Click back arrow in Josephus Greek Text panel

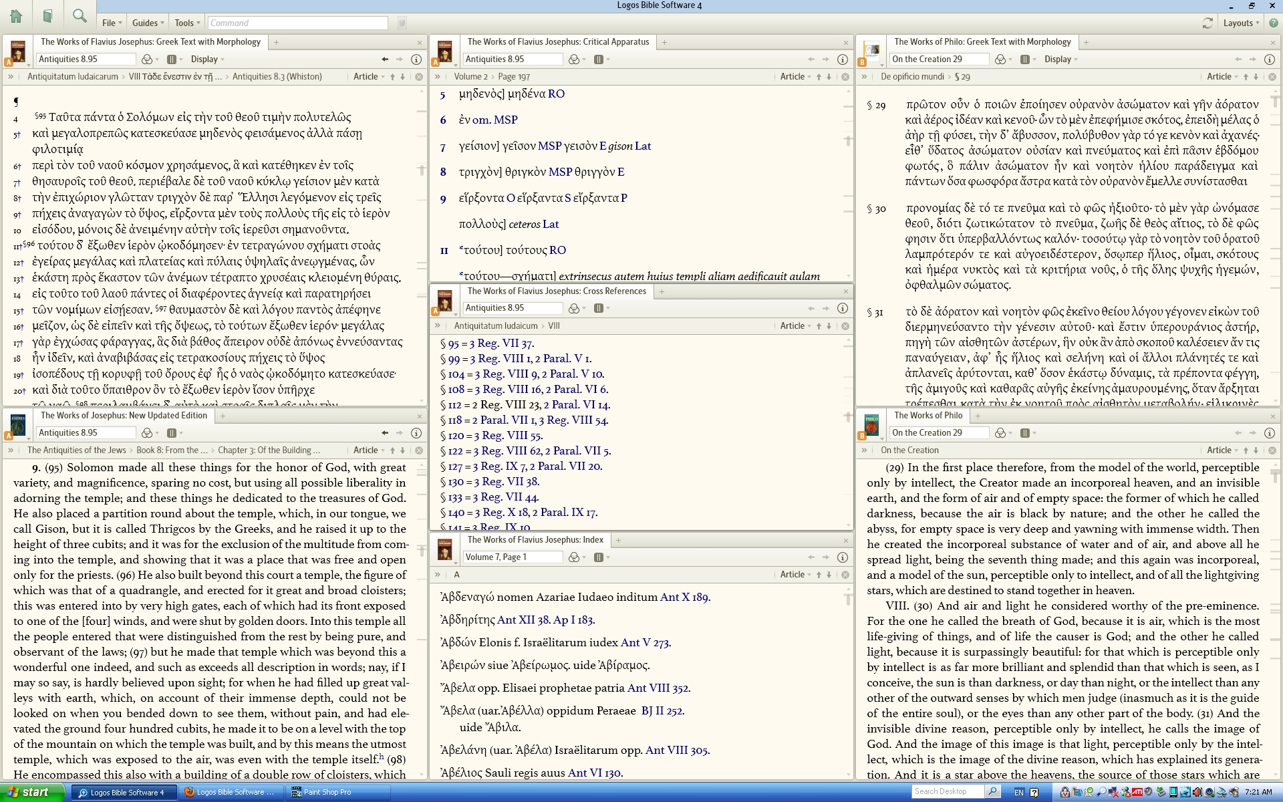[385, 59]
